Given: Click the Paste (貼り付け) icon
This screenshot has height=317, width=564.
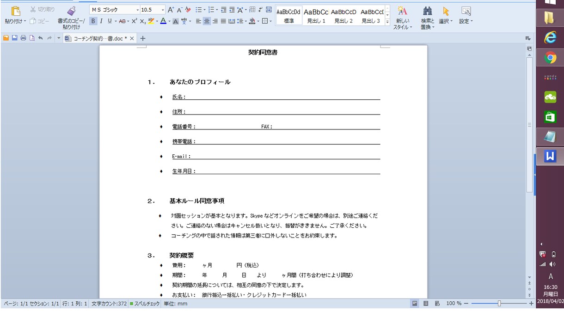Looking at the screenshot, I should click(15, 11).
